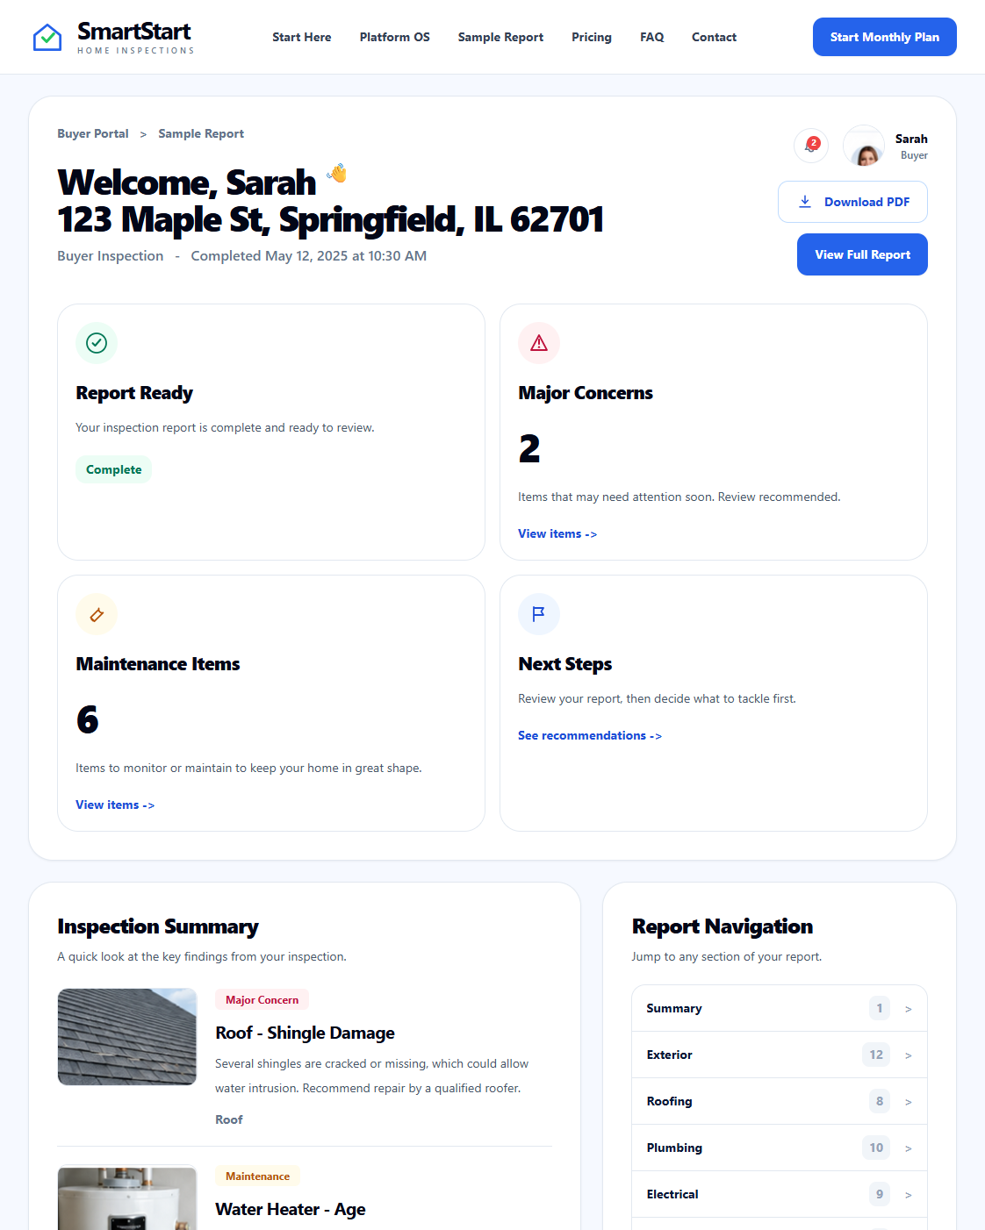Click the Major Concerns warning triangle icon
This screenshot has width=985, height=1230.
[x=539, y=343]
